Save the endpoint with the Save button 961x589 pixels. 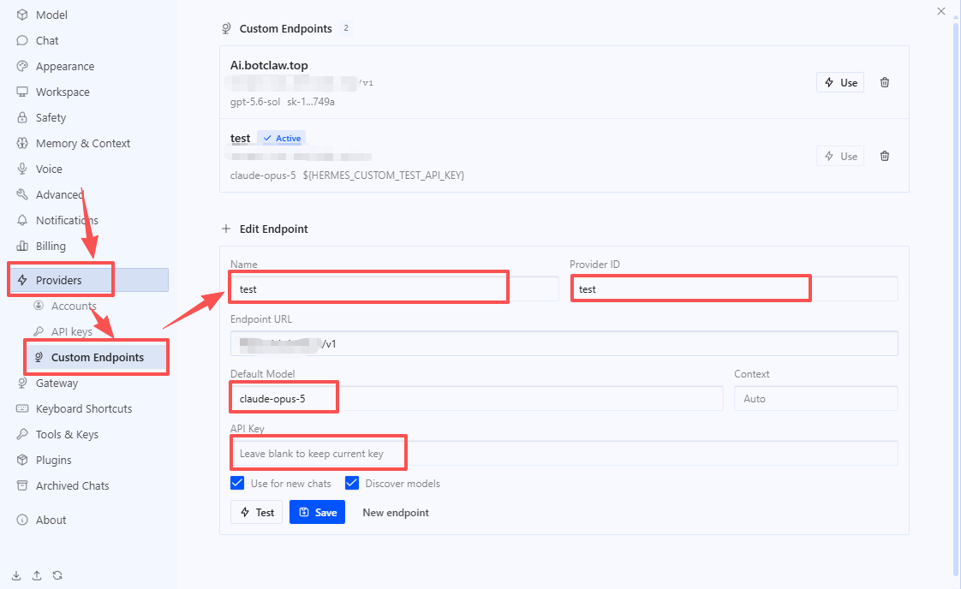tap(318, 513)
